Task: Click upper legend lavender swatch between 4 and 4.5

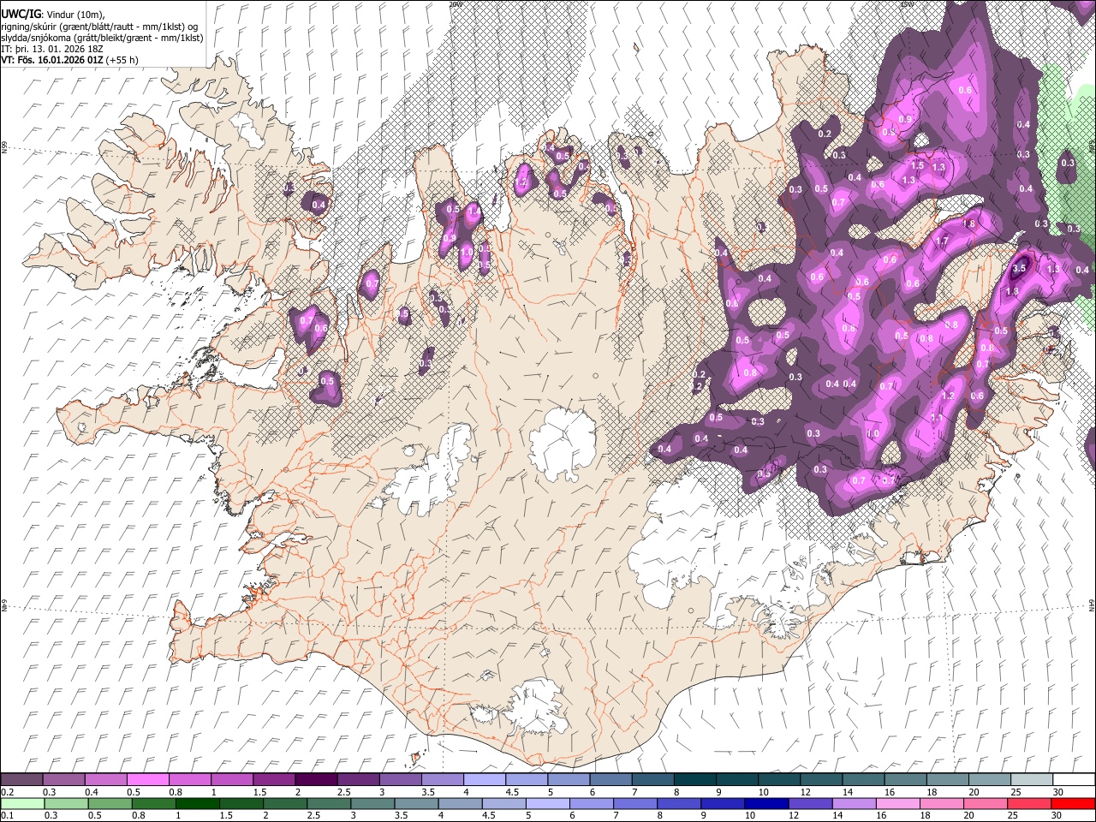Action: [485, 780]
